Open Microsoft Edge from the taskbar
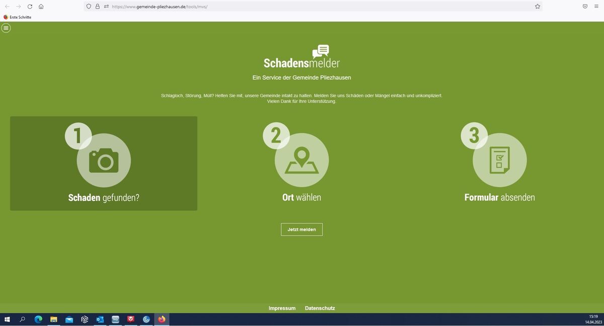 pos(38,319)
